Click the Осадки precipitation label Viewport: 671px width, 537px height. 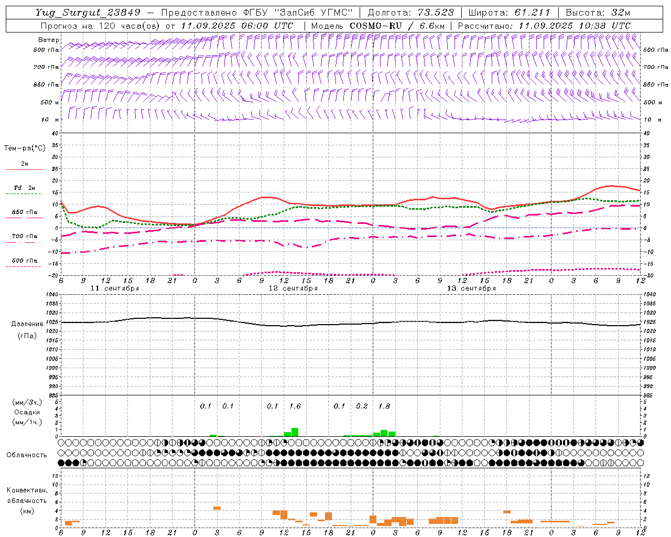pos(27,412)
